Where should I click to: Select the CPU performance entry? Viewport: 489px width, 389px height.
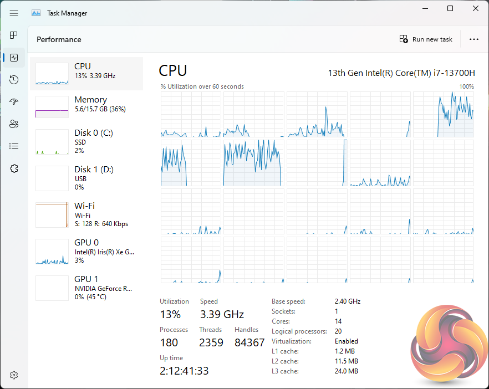tap(86, 73)
